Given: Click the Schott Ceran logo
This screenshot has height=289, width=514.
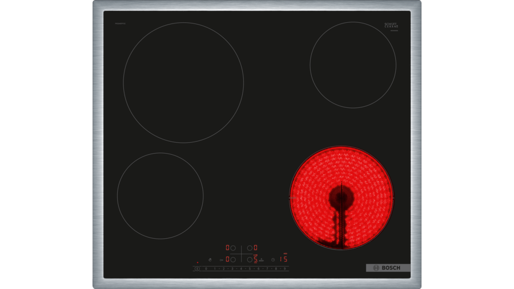Looking at the screenshot, I should click(x=391, y=26).
